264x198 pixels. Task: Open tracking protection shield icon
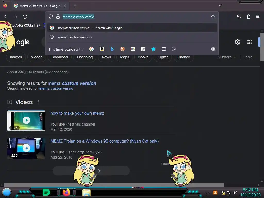[51, 16]
